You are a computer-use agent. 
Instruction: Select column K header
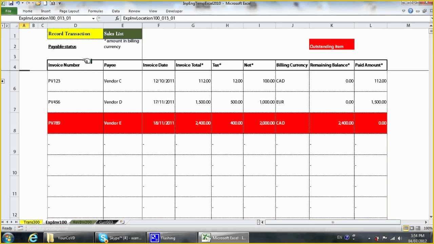(x=332, y=25)
